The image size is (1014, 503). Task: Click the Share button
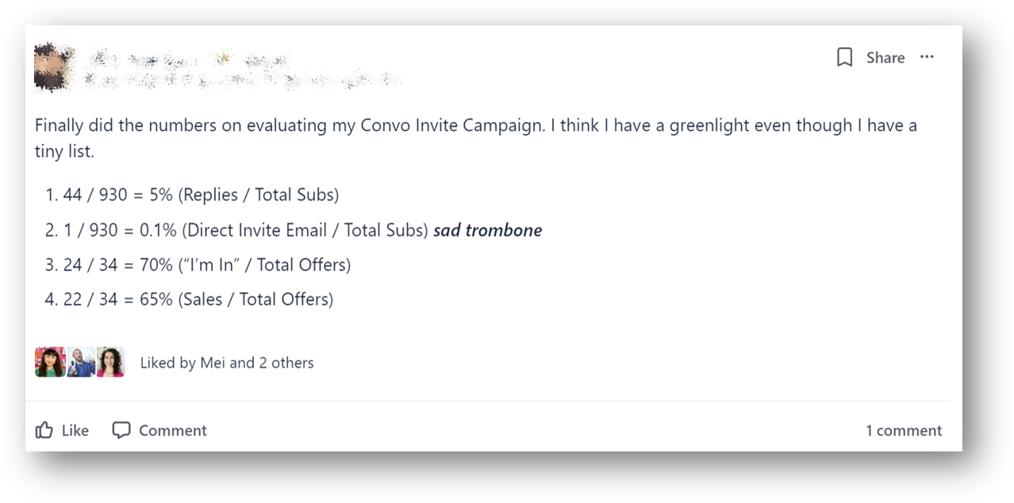pyautogui.click(x=885, y=57)
